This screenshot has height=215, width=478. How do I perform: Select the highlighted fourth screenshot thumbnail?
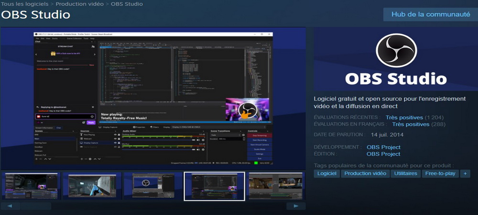point(214,186)
